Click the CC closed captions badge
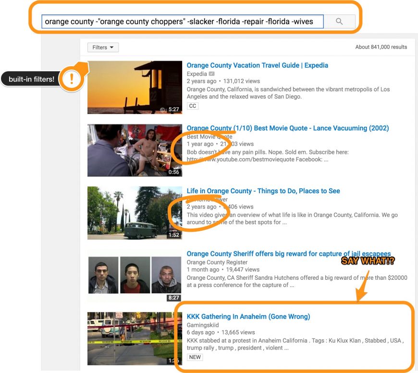The height and width of the screenshot is (373, 418). point(193,106)
